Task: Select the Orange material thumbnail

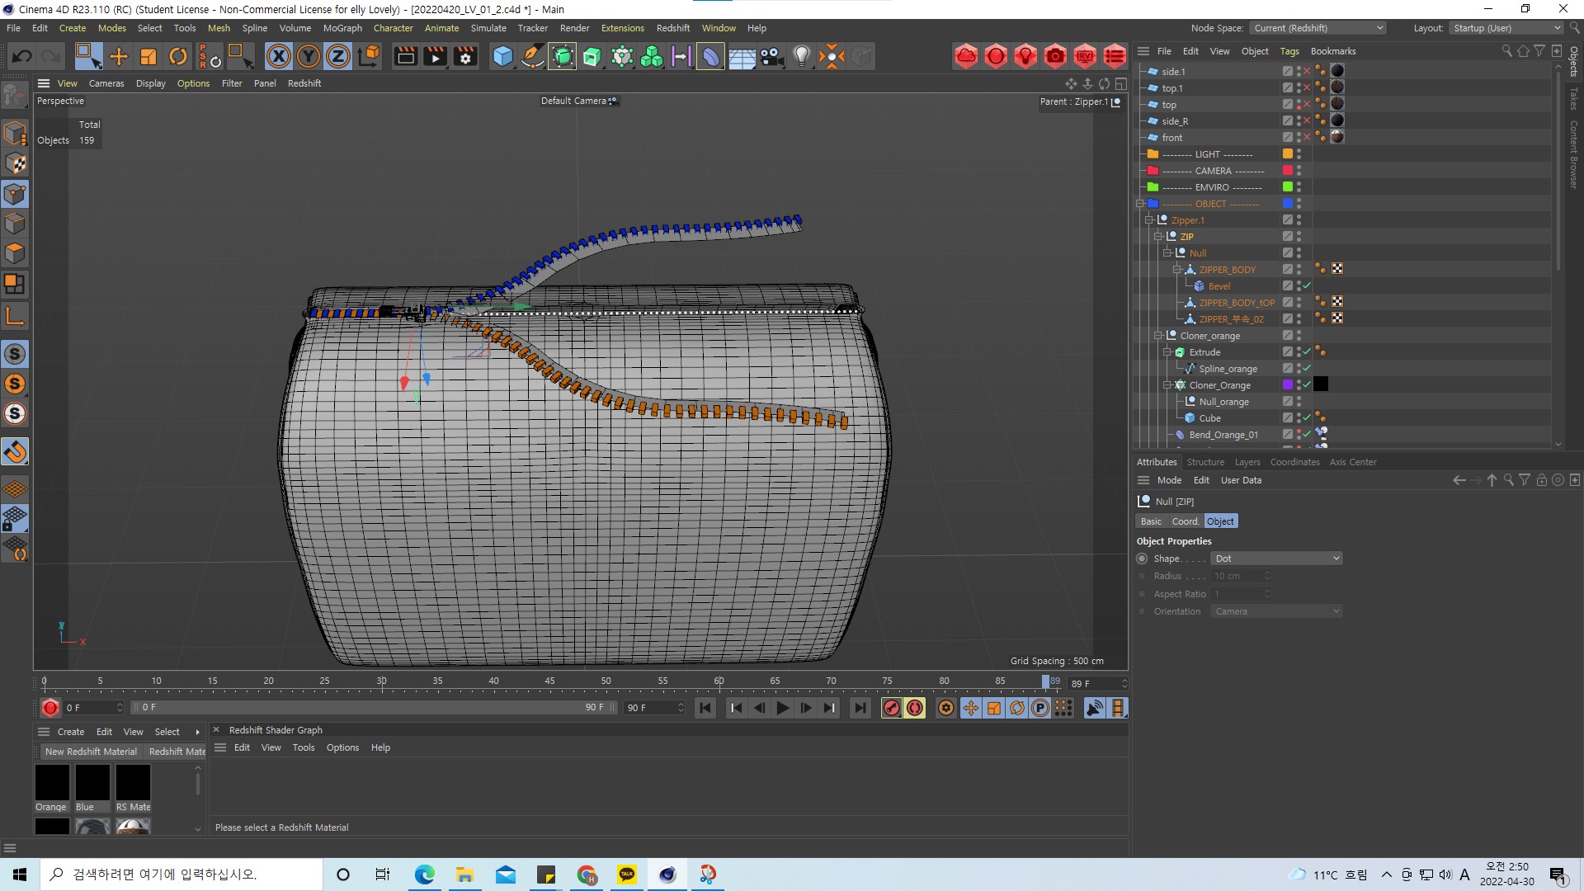Action: pos(52,782)
